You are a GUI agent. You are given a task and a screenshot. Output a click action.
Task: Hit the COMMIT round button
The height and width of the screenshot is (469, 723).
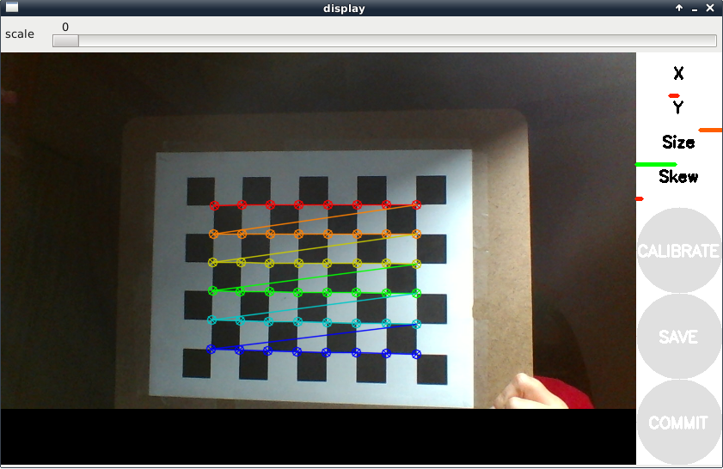[x=678, y=423]
